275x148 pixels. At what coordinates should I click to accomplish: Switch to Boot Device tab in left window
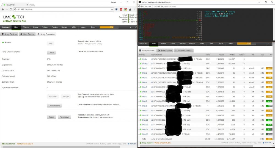click(27, 34)
